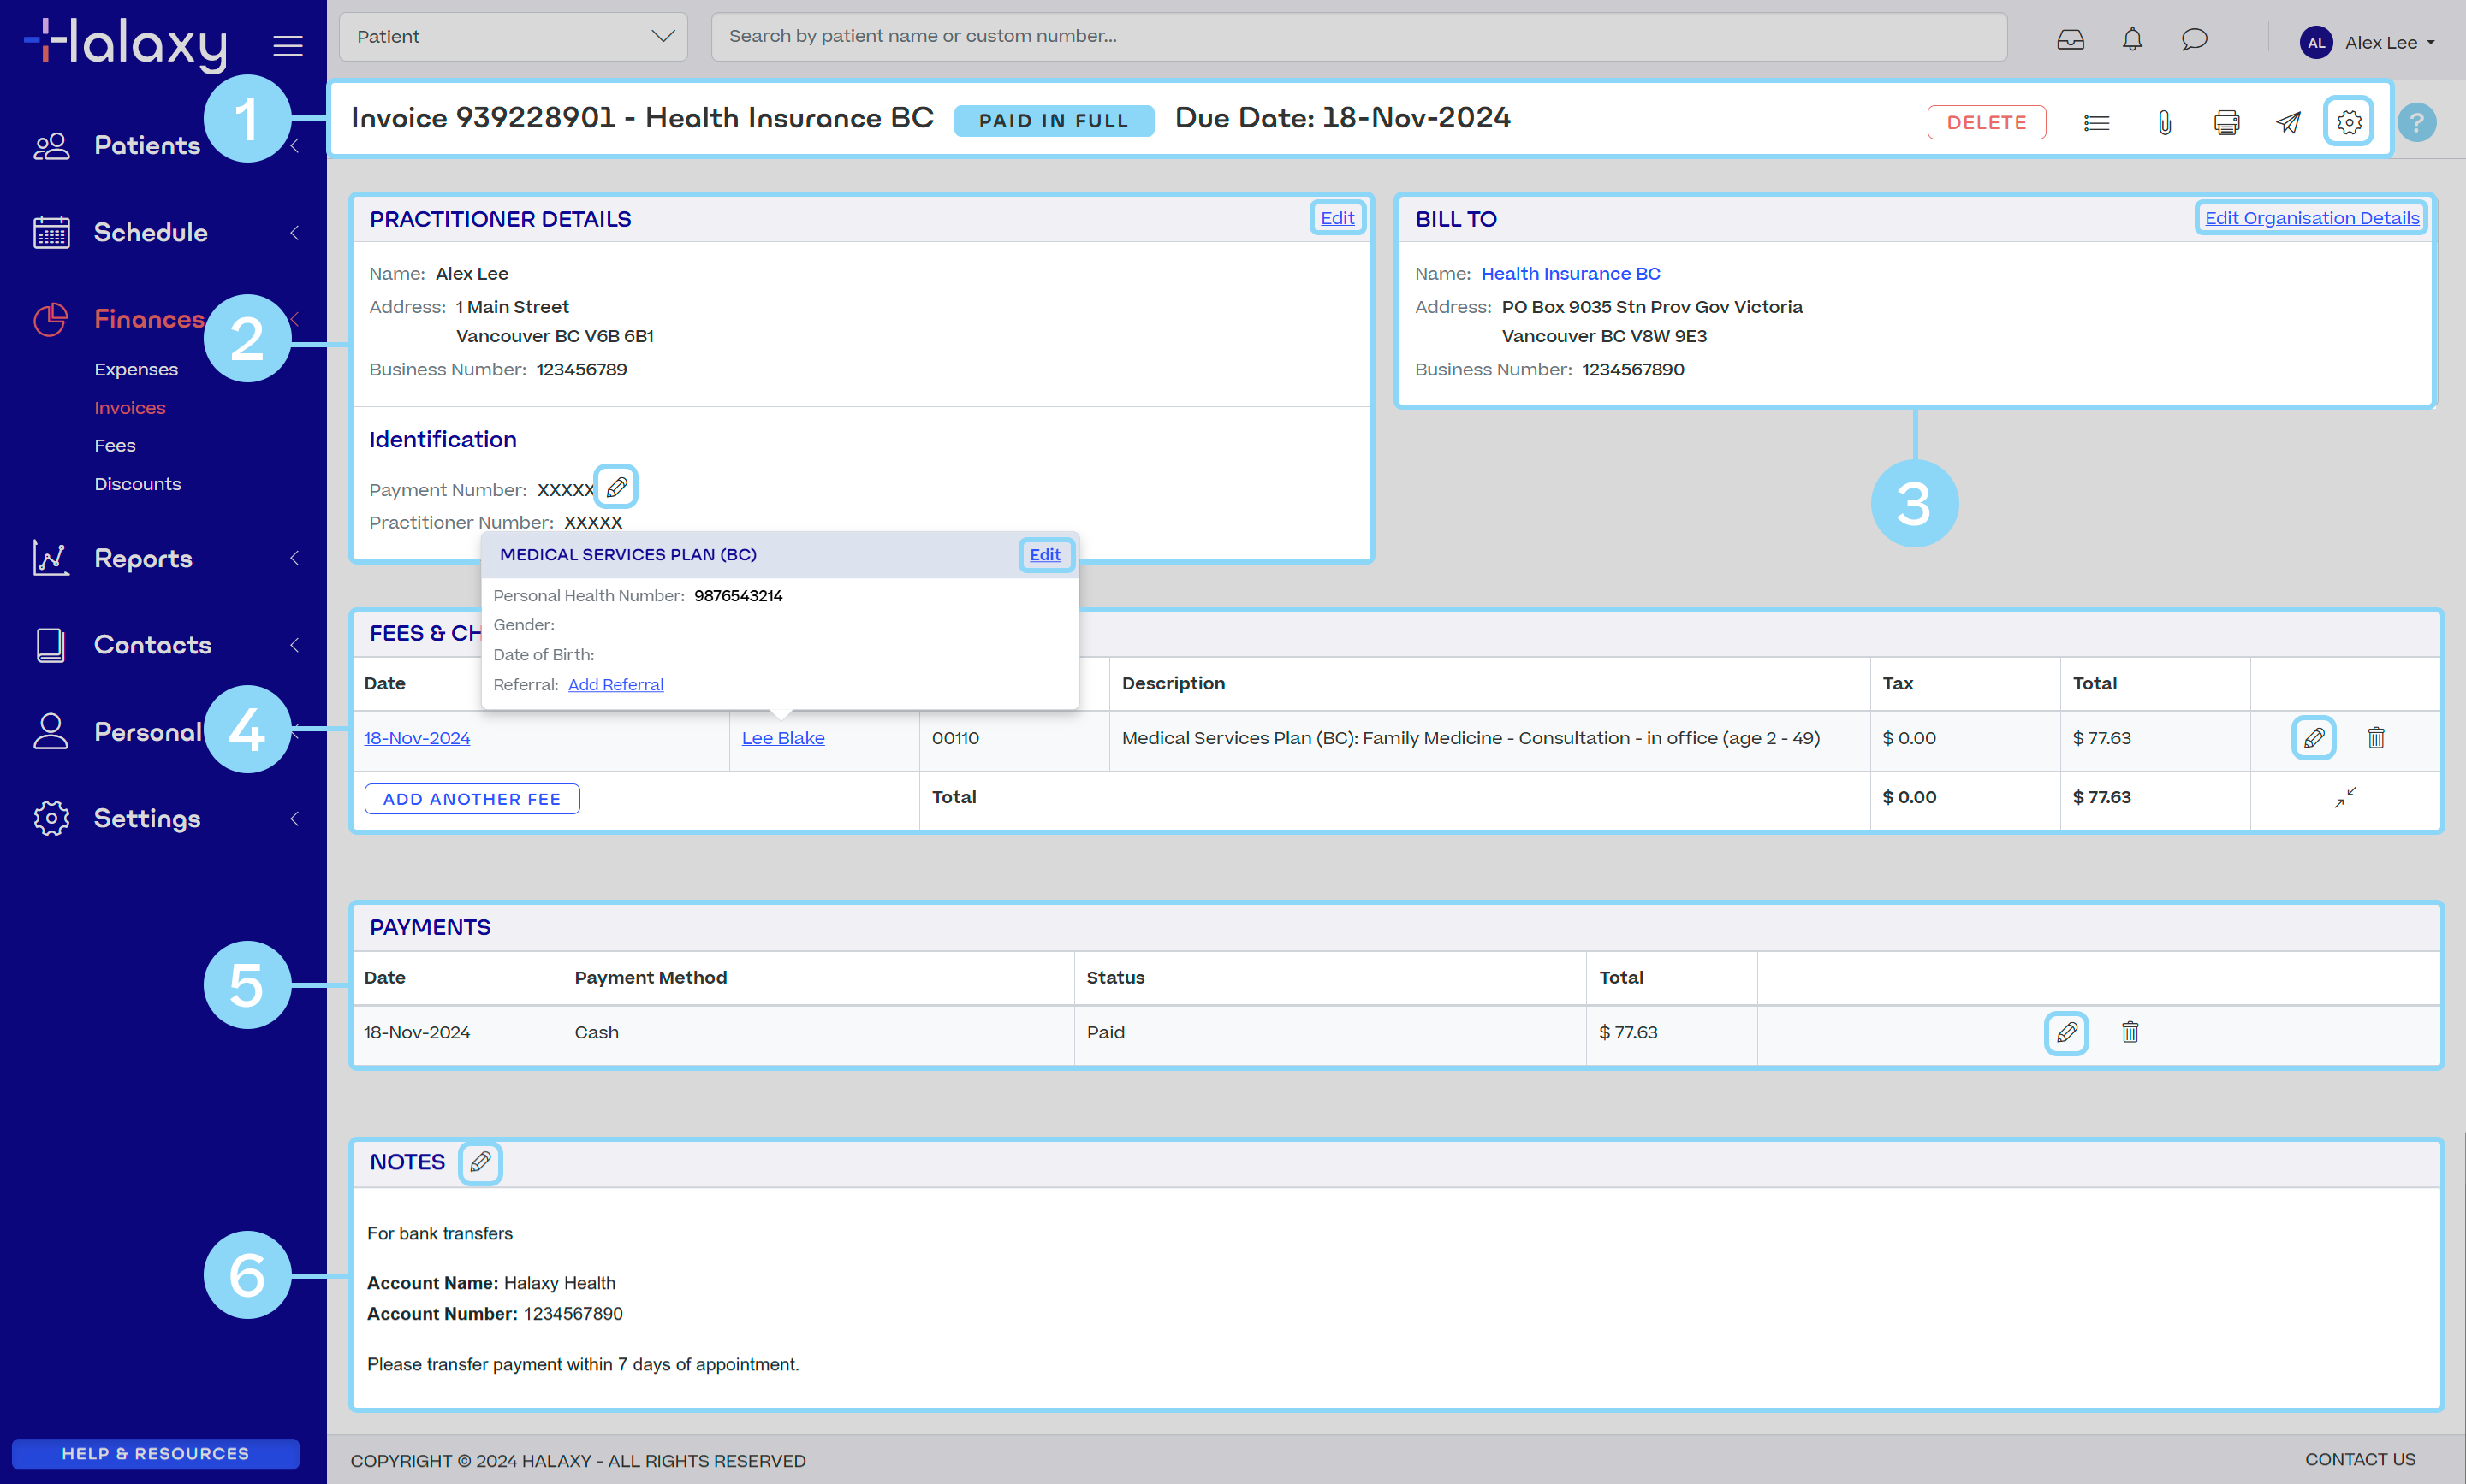Open the chat messages icon
The image size is (2466, 1484).
coord(2194,40)
